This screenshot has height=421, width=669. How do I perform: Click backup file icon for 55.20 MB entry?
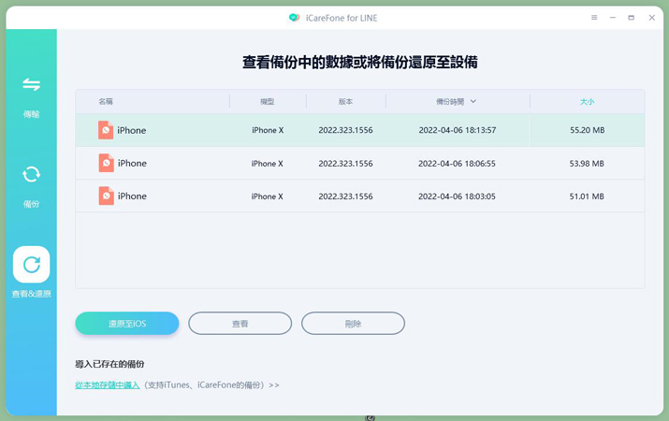coord(106,130)
